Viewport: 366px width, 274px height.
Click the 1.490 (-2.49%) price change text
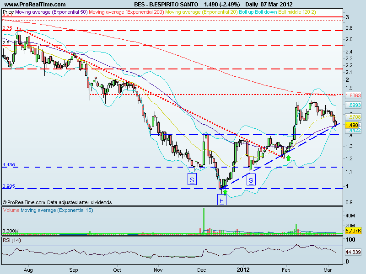(x=222, y=4)
